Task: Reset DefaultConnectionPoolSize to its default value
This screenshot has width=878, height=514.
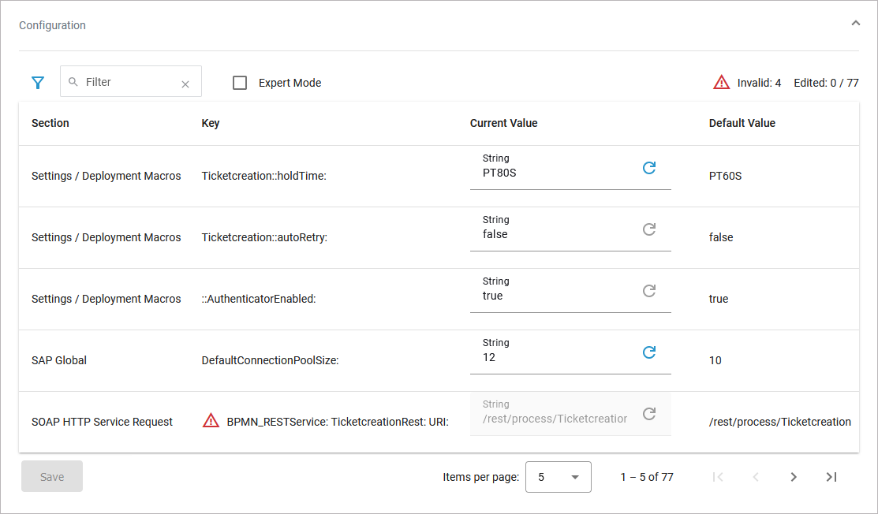Action: click(x=649, y=352)
